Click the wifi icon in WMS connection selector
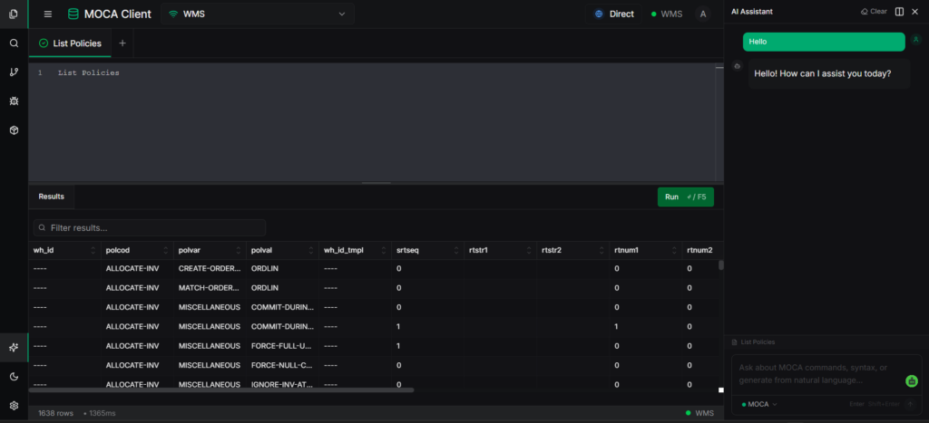This screenshot has width=929, height=423. pos(173,14)
